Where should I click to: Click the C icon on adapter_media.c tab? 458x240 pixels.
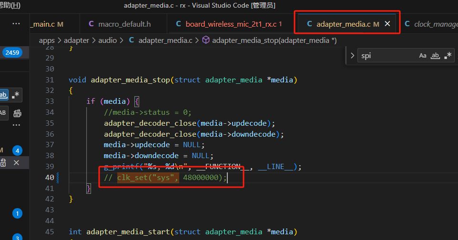[x=309, y=24]
